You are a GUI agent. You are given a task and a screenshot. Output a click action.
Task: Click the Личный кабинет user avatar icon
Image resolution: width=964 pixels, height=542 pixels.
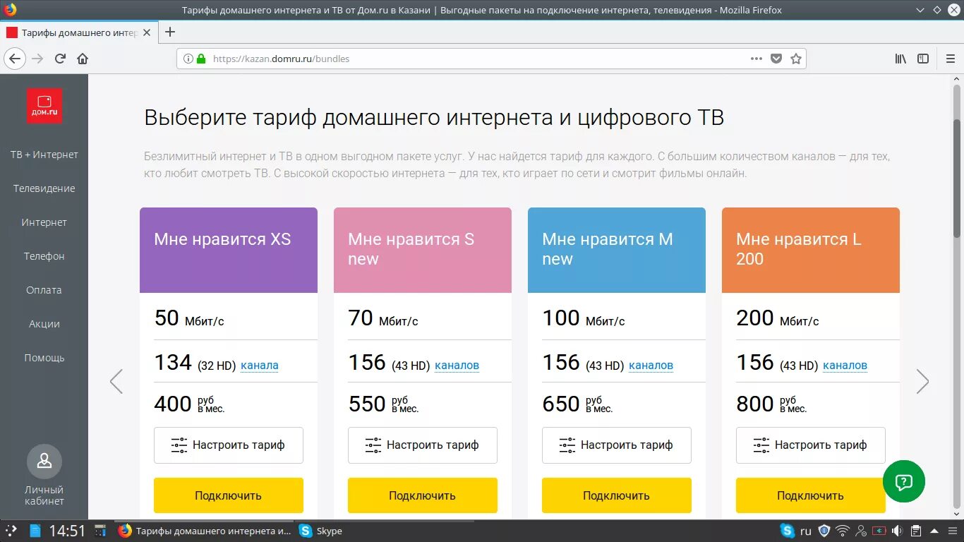pos(44,462)
